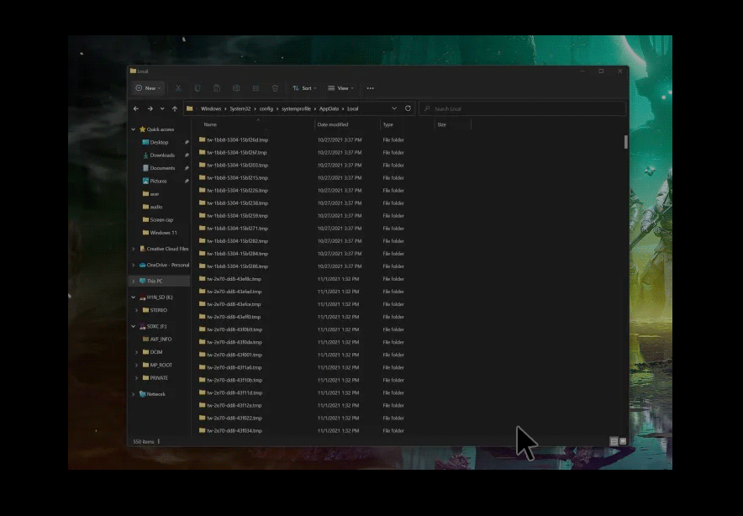Select folder tw-1bb8-5304-15bf286.tmp
Viewport: 743px width, 516px height.
234,266
